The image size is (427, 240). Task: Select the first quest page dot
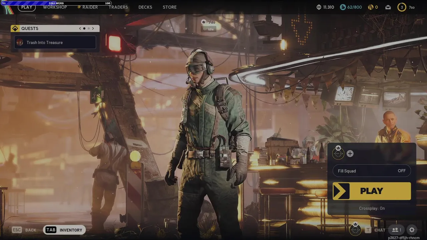(x=84, y=28)
